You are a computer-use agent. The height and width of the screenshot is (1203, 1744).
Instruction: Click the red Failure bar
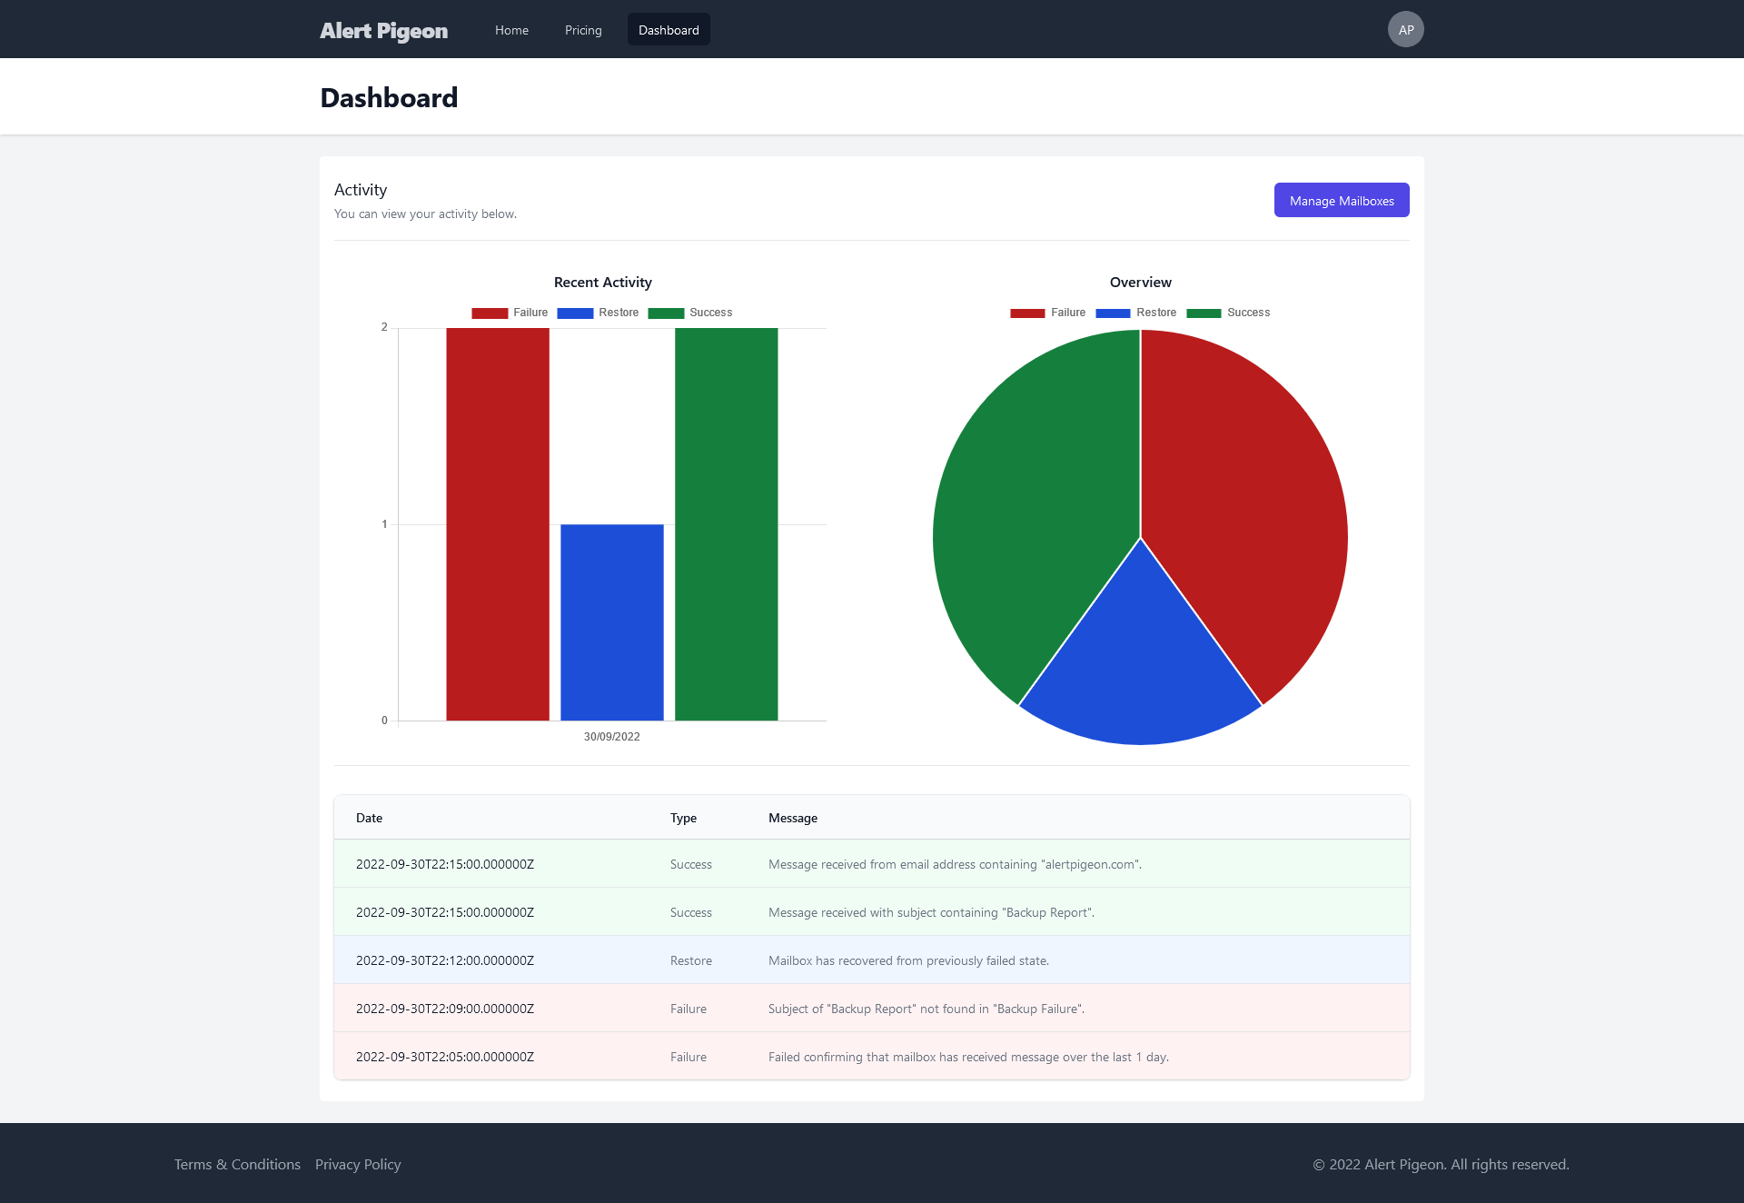[498, 524]
